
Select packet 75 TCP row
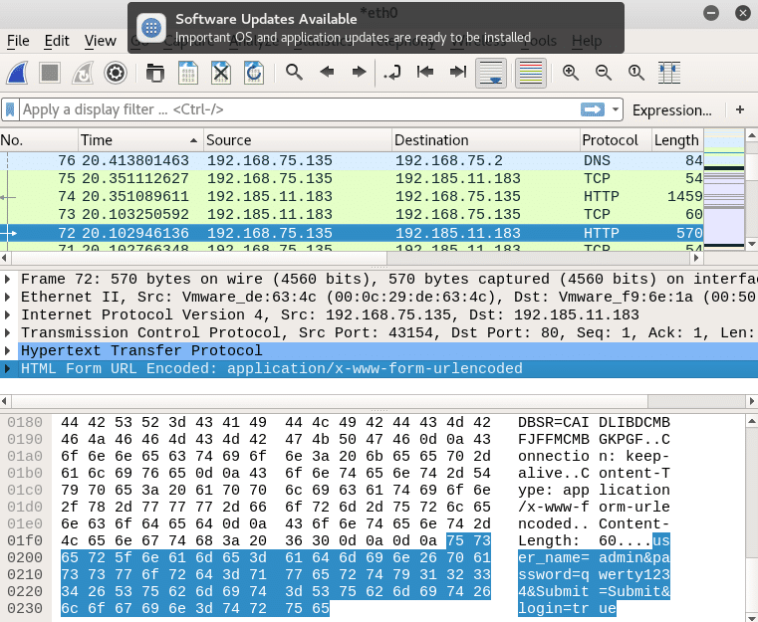click(x=352, y=179)
